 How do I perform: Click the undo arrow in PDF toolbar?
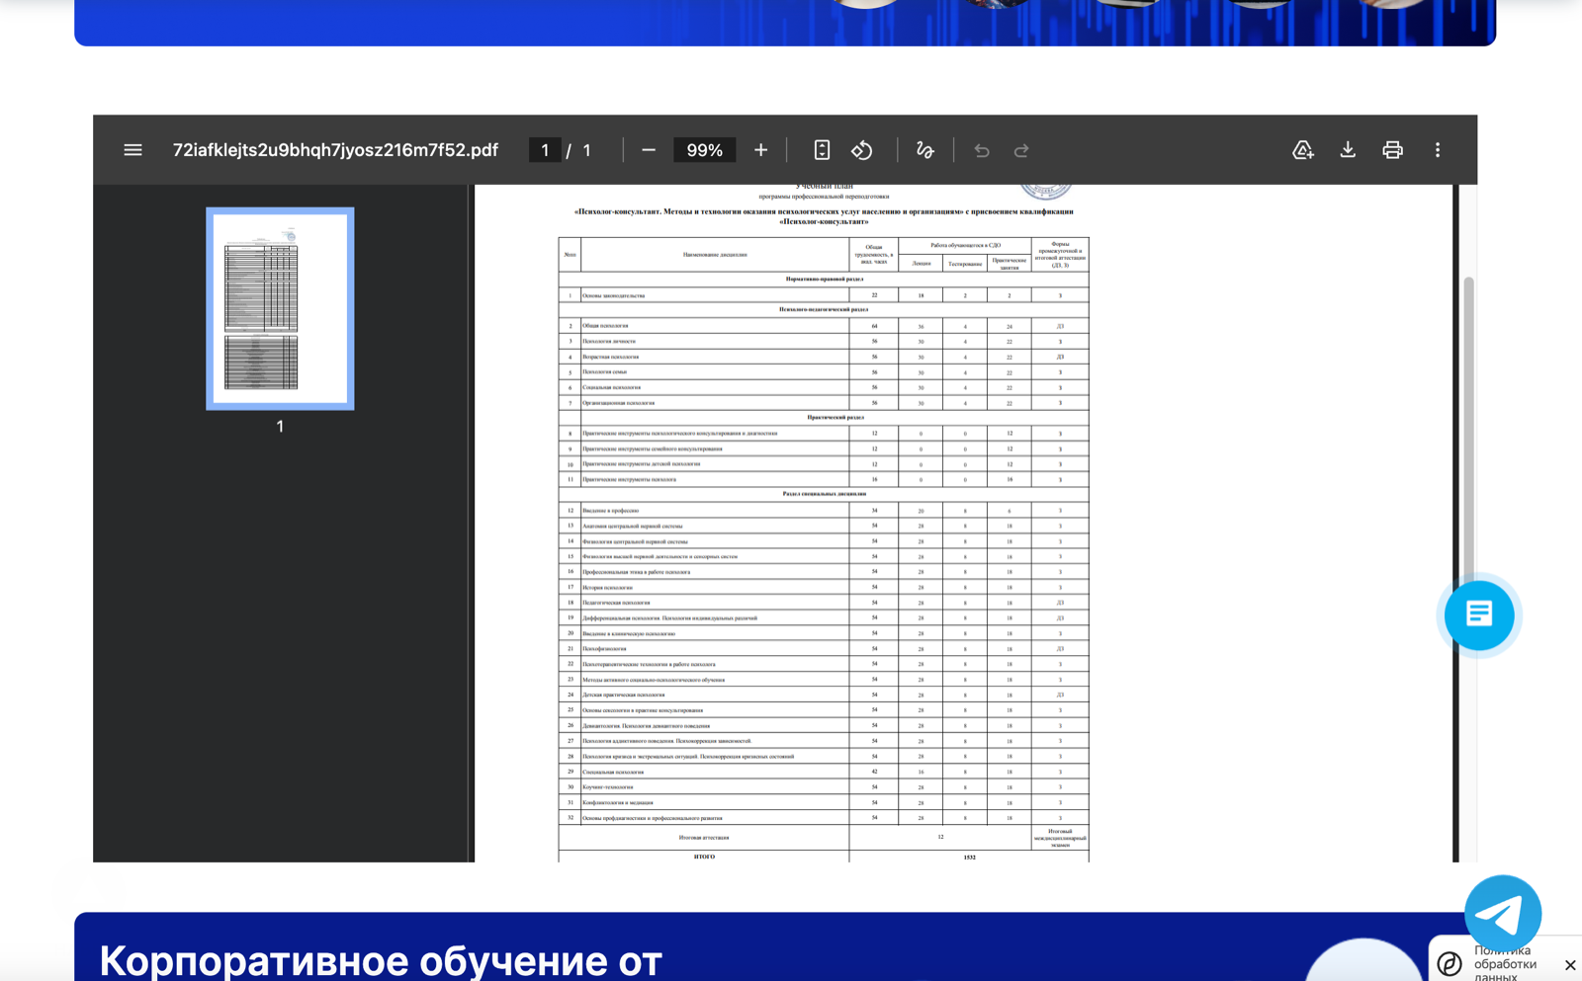pyautogui.click(x=982, y=150)
